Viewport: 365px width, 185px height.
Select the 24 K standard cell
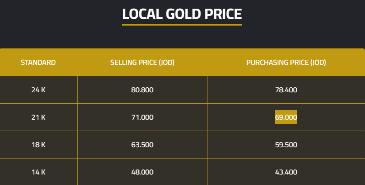38,90
